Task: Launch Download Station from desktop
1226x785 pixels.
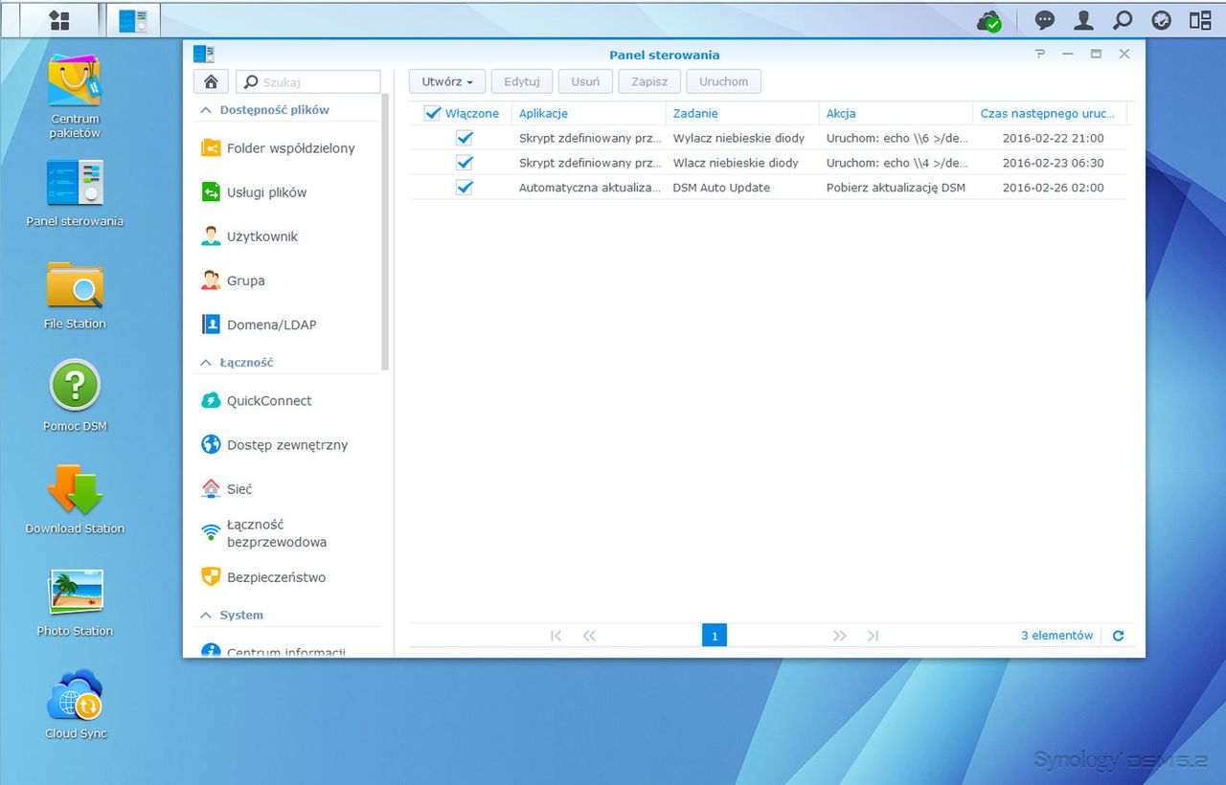Action: coord(75,499)
